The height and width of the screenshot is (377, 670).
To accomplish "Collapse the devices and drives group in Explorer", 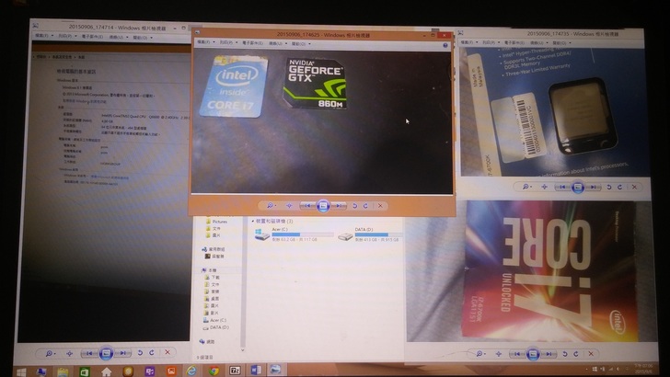I will (x=253, y=222).
